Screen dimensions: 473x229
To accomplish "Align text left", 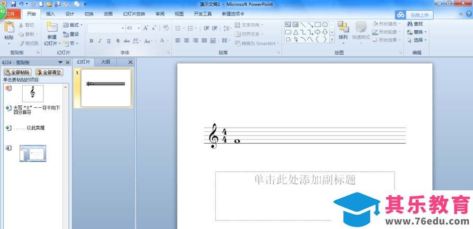I will 178,41.
